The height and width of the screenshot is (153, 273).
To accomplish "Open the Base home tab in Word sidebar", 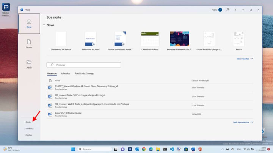I will point(29,24).
